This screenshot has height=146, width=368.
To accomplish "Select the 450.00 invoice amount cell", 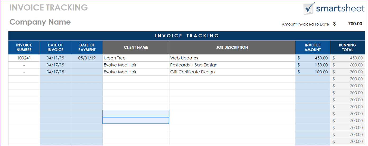I will [x=312, y=58].
